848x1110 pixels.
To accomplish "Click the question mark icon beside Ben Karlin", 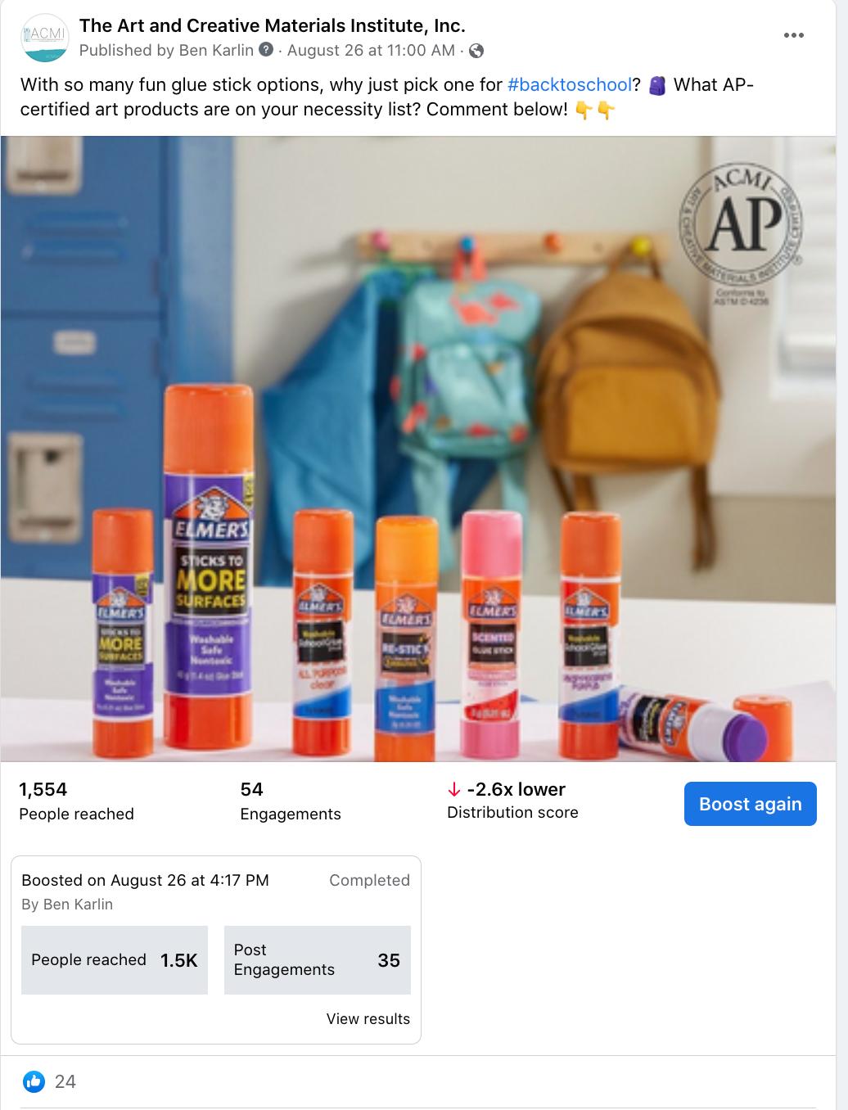I will 266,50.
